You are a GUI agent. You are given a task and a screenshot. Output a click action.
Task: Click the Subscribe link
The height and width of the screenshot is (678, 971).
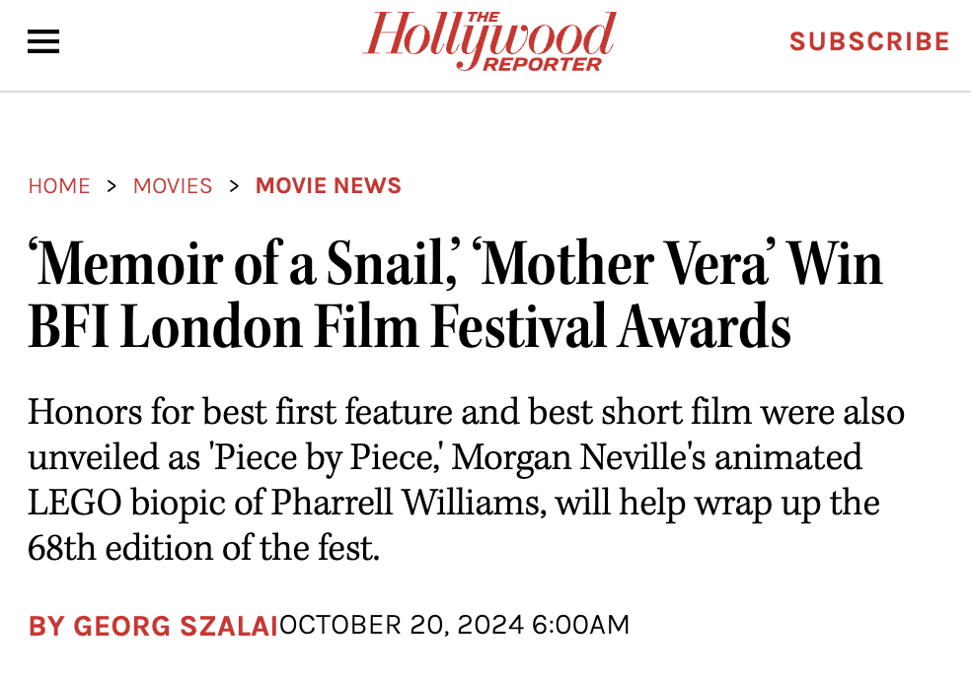coord(868,41)
